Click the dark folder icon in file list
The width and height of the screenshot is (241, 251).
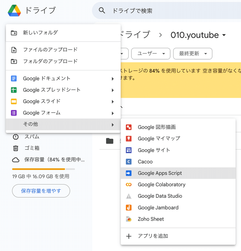(x=110, y=141)
